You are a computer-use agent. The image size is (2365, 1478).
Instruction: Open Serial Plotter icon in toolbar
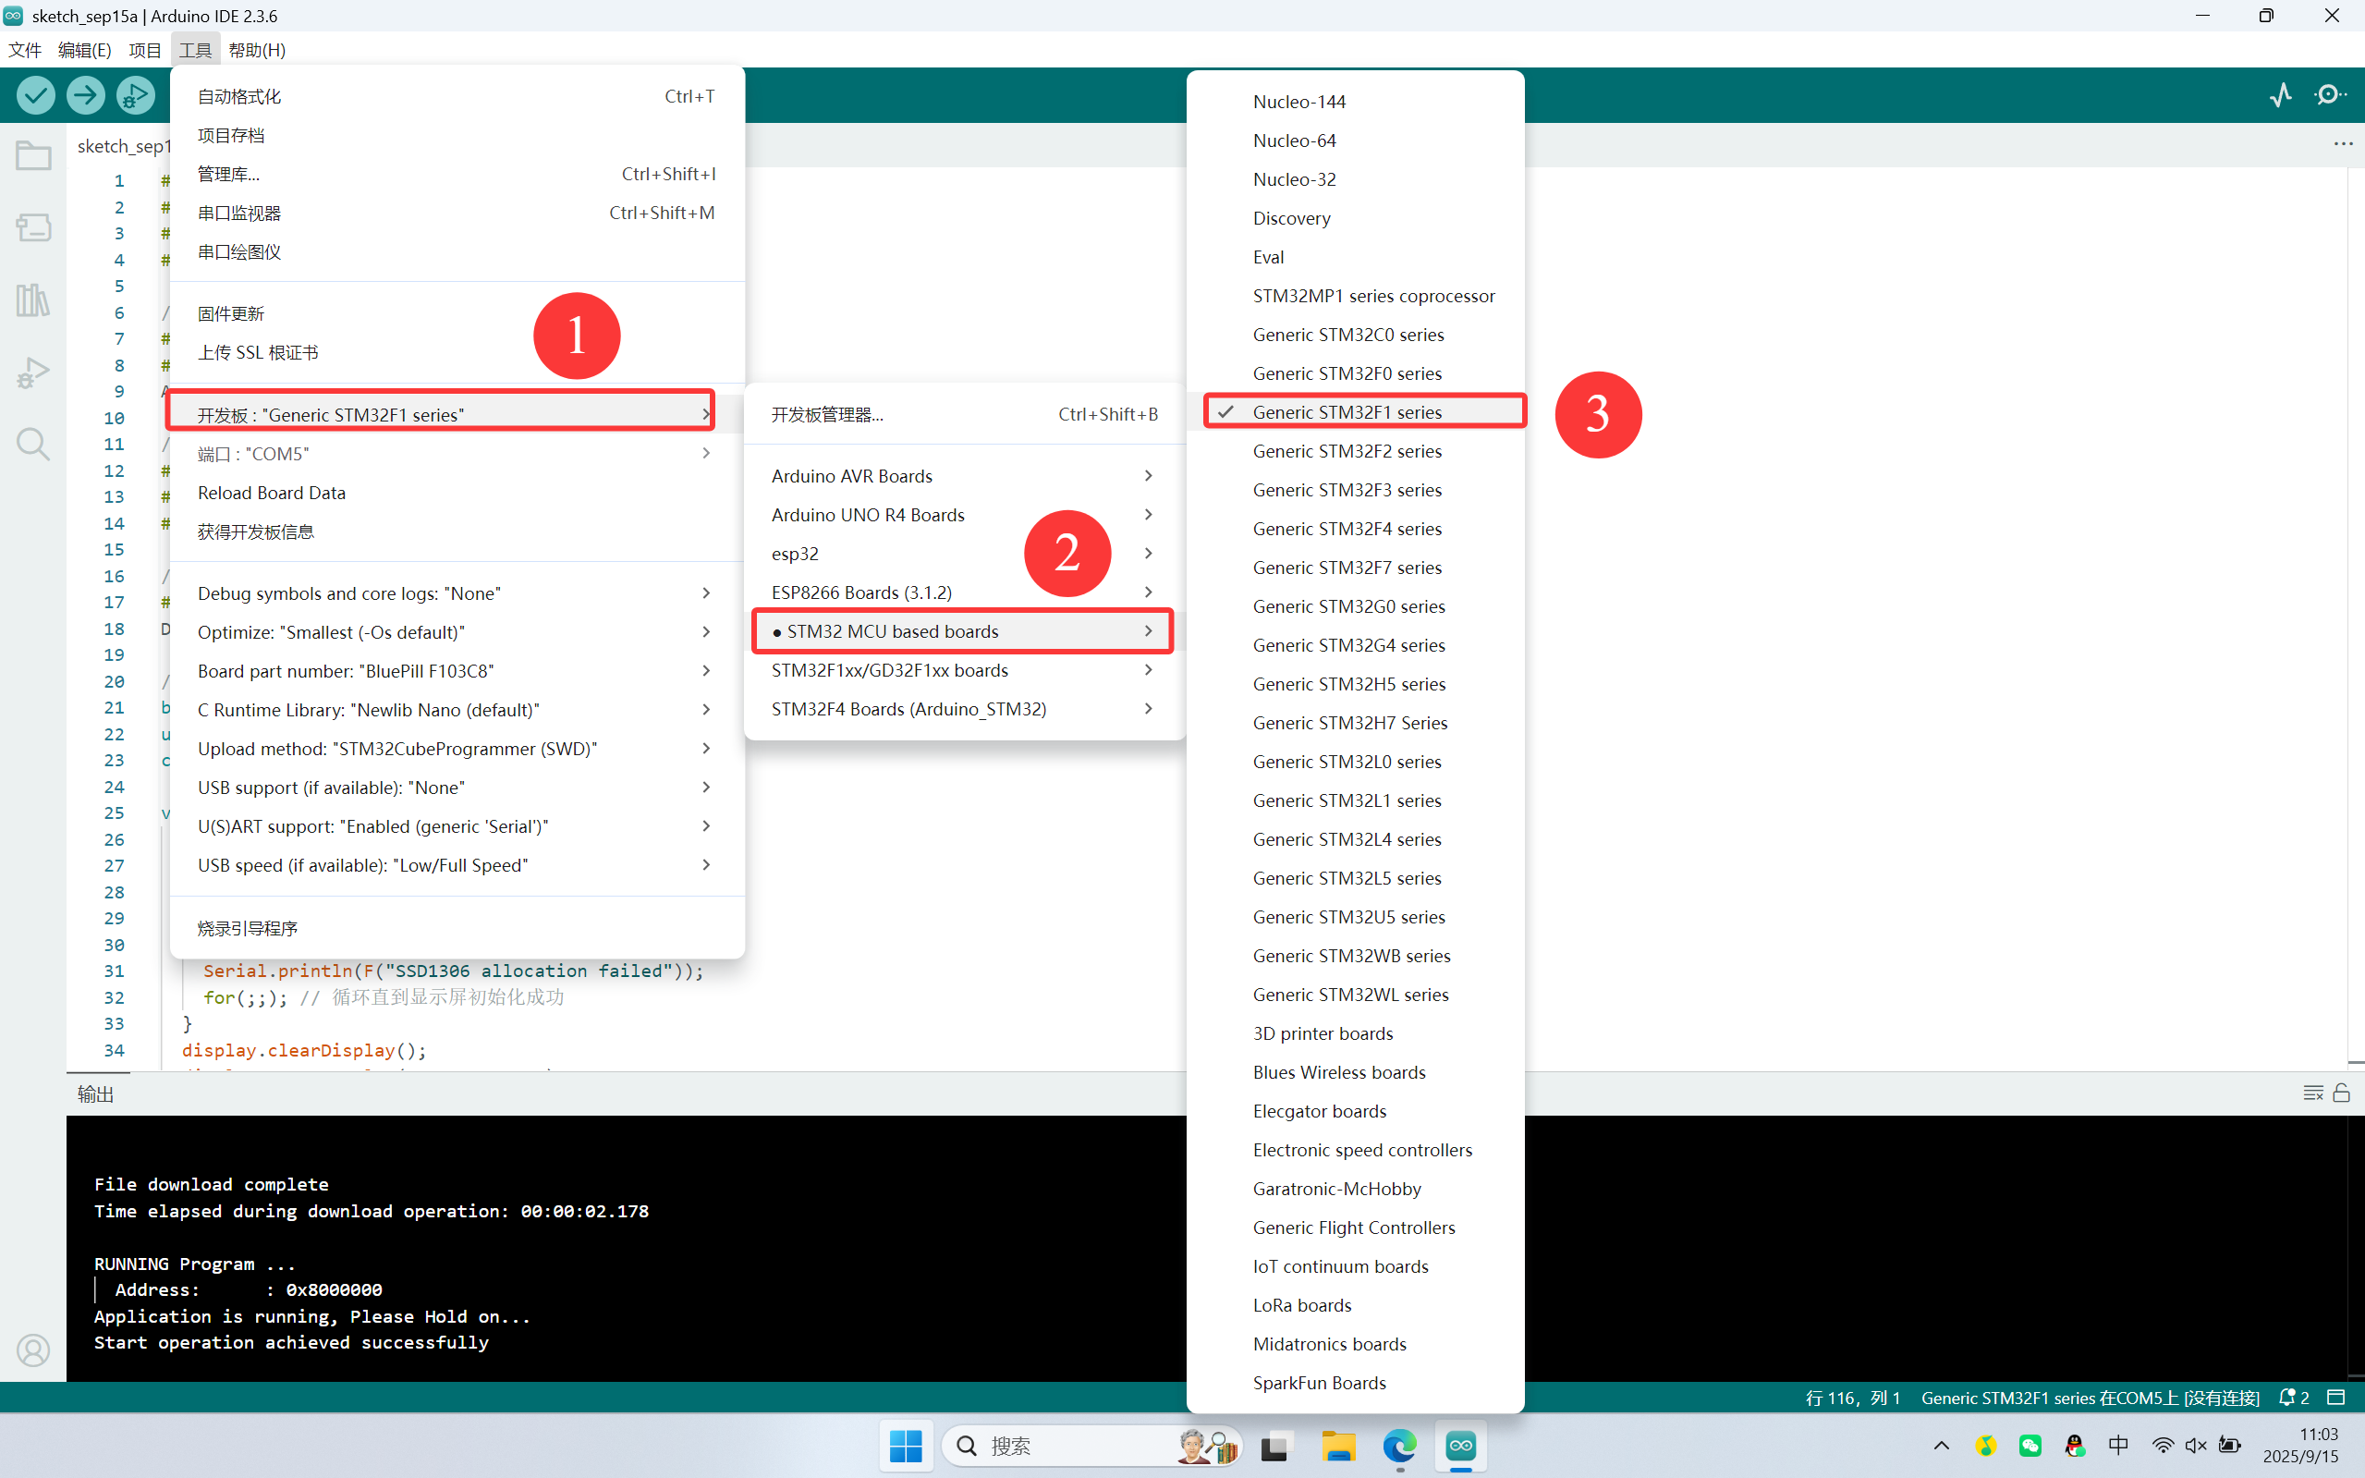(2280, 95)
